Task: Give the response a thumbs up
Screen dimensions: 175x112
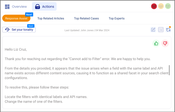Action: (x=156, y=43)
